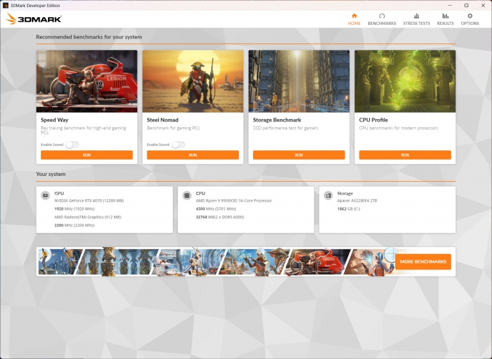Screen dimensions: 492x359
Task: Open Options via the gear icon
Action: pos(470,16)
